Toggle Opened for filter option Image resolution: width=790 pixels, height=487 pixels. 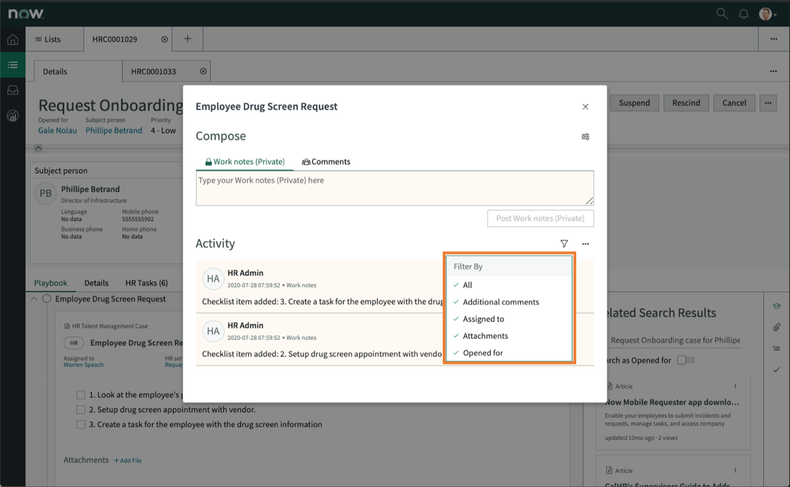pyautogui.click(x=509, y=353)
